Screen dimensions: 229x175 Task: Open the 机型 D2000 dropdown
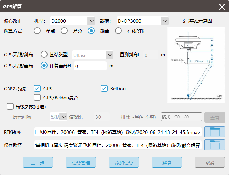pos(91,21)
